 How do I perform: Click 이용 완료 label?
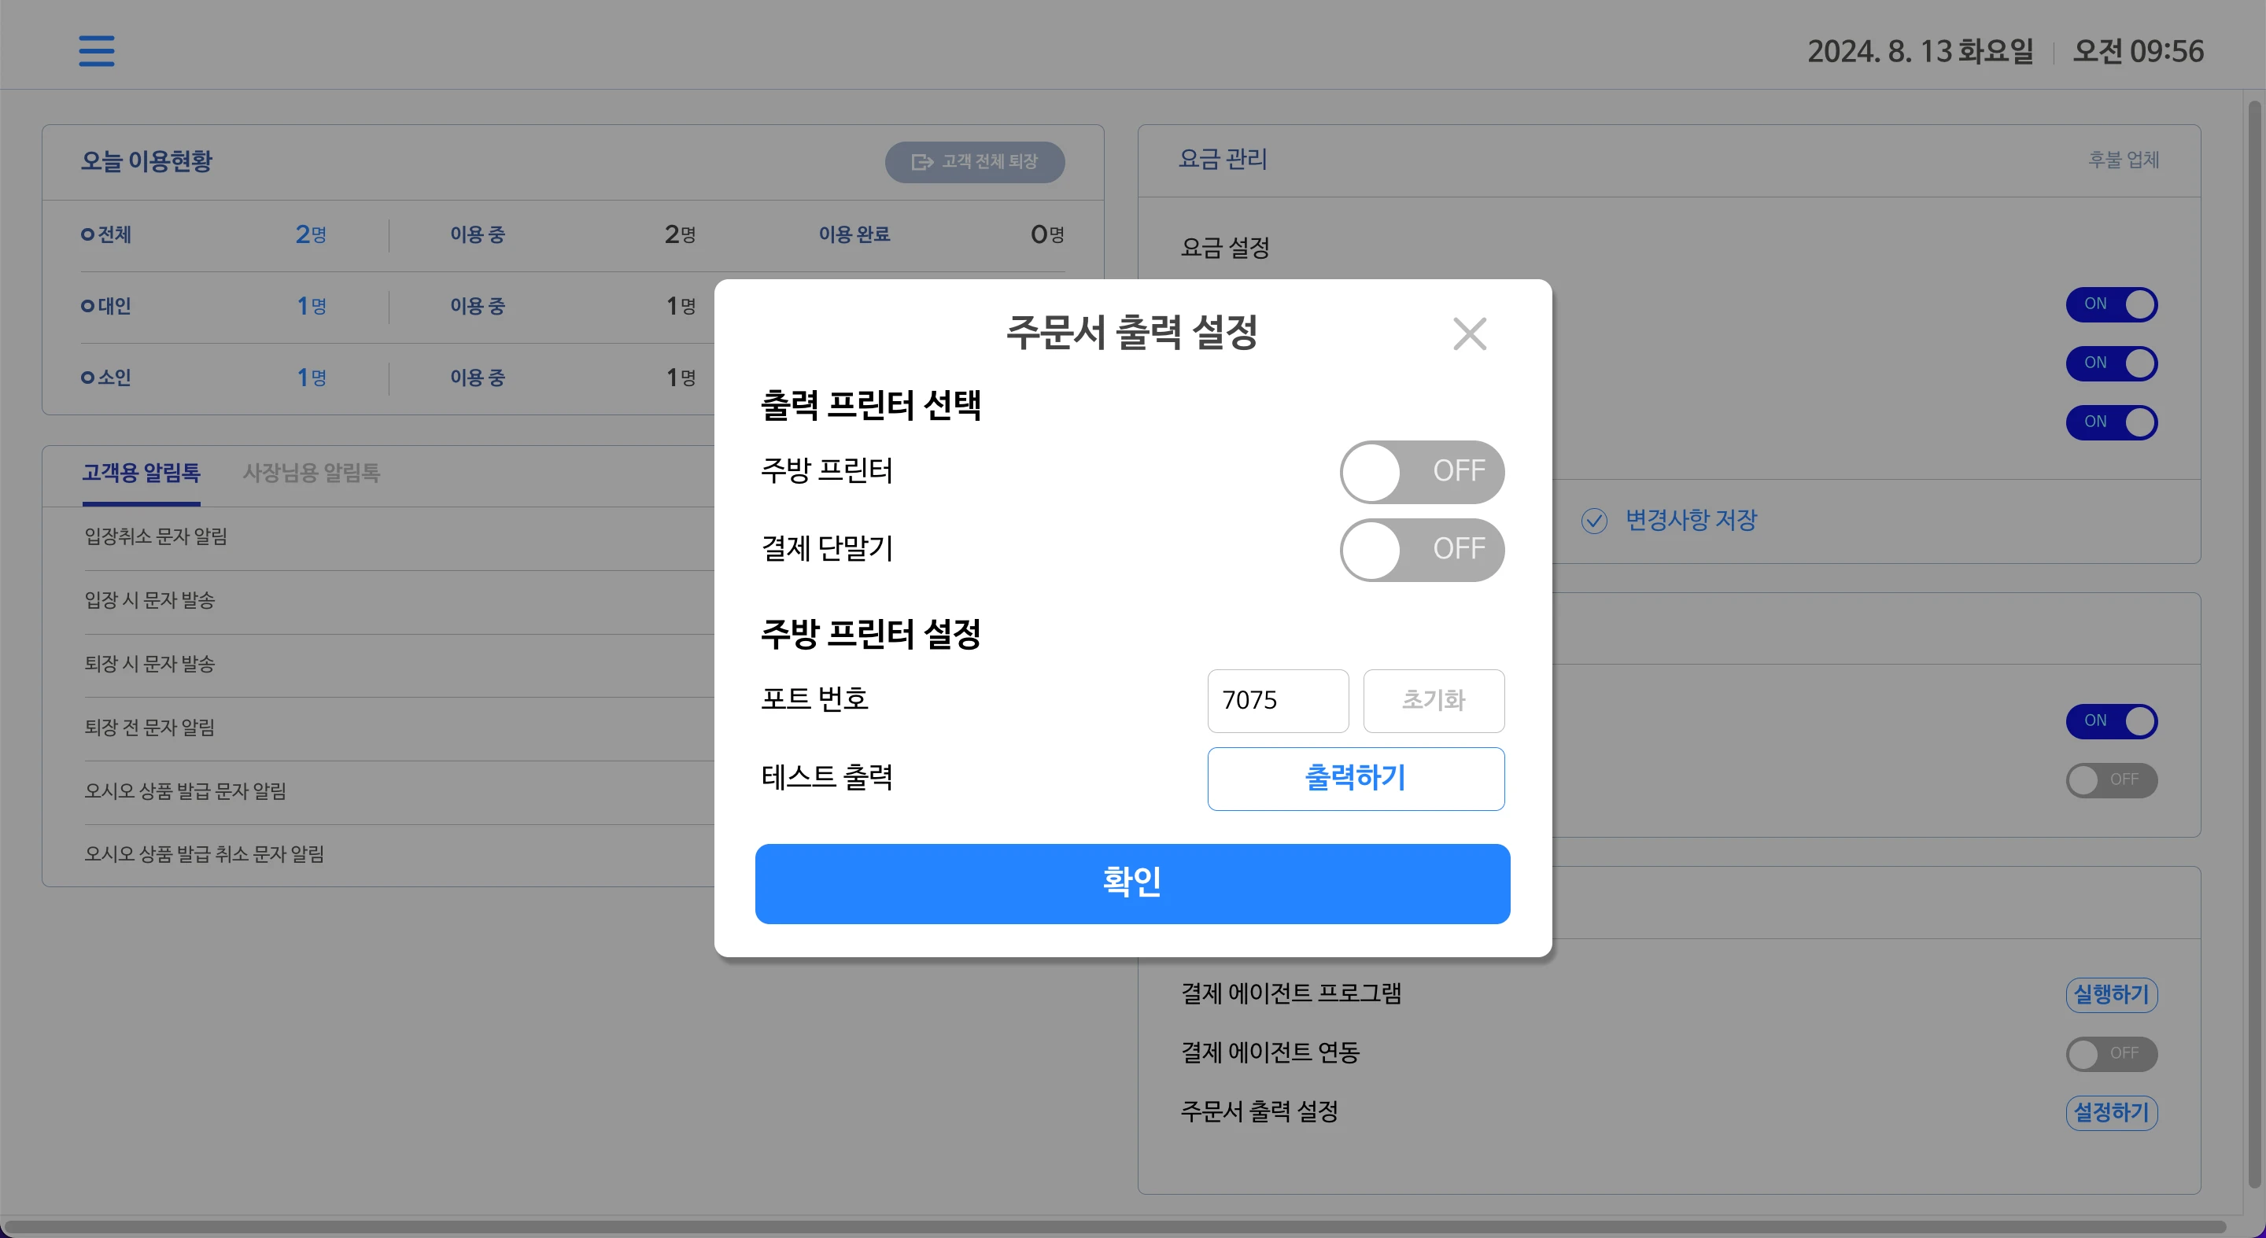tap(854, 234)
